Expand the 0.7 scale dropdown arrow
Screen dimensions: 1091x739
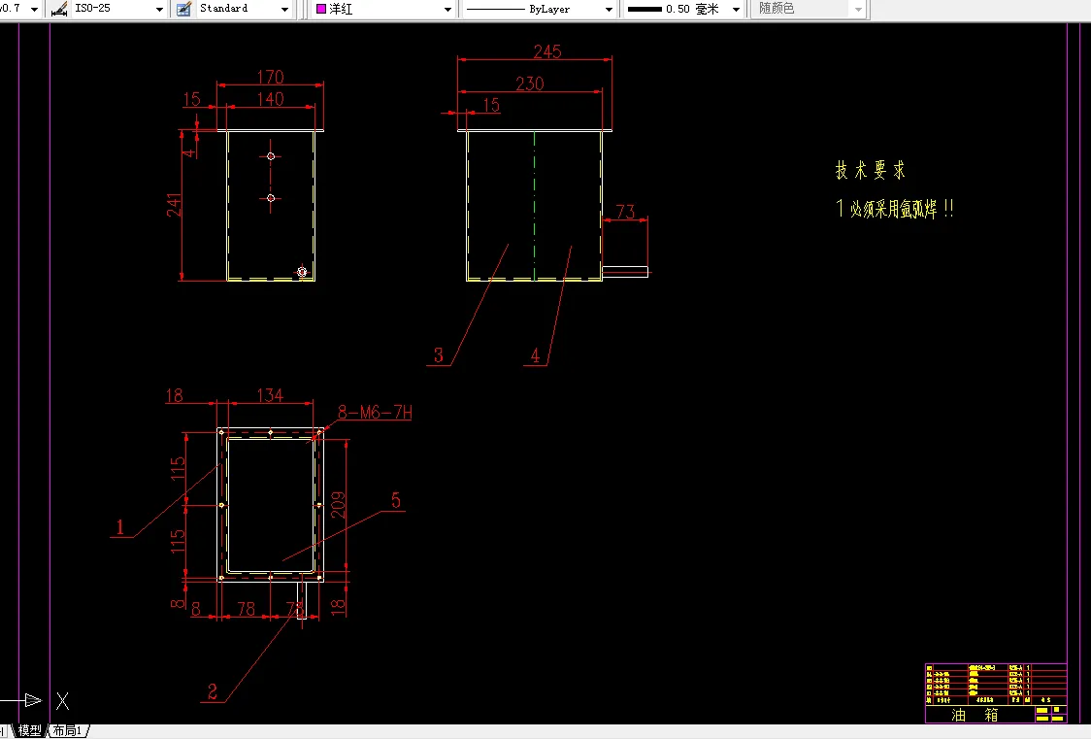coord(34,9)
